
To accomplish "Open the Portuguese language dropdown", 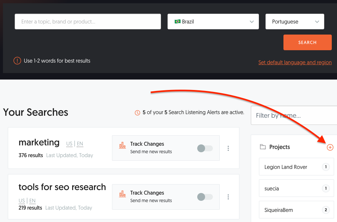I will [x=295, y=22].
